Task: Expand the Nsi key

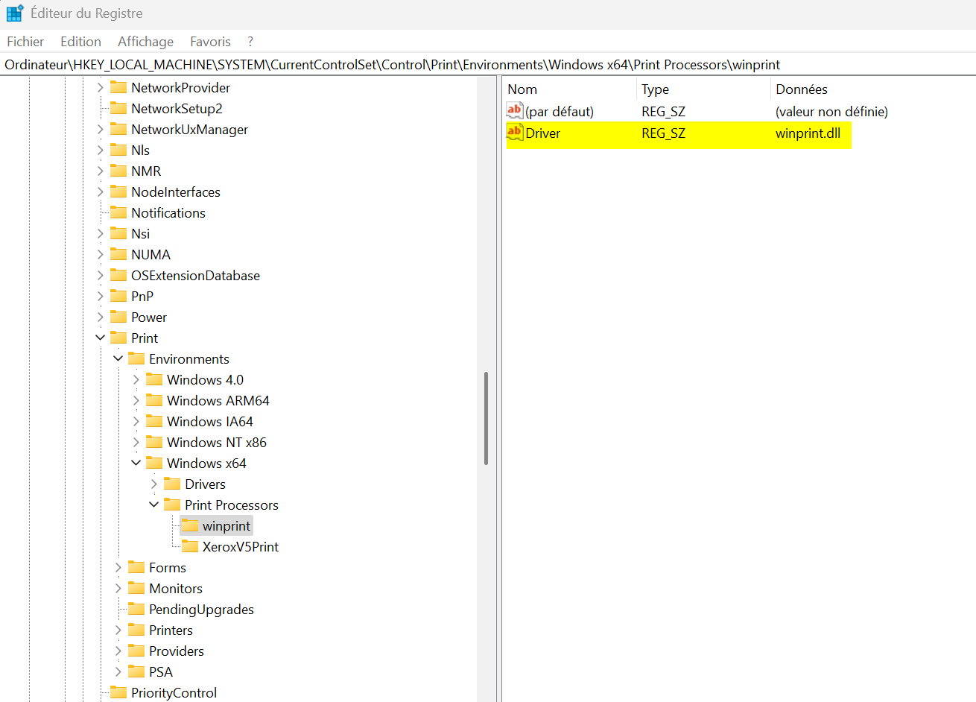Action: 100,234
